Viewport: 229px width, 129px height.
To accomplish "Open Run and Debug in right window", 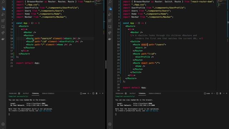I will click(x=110, y=14).
